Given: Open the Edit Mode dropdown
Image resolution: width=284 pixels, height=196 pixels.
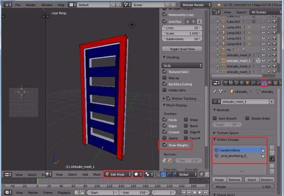Looking at the screenshot, I should click(x=118, y=174).
